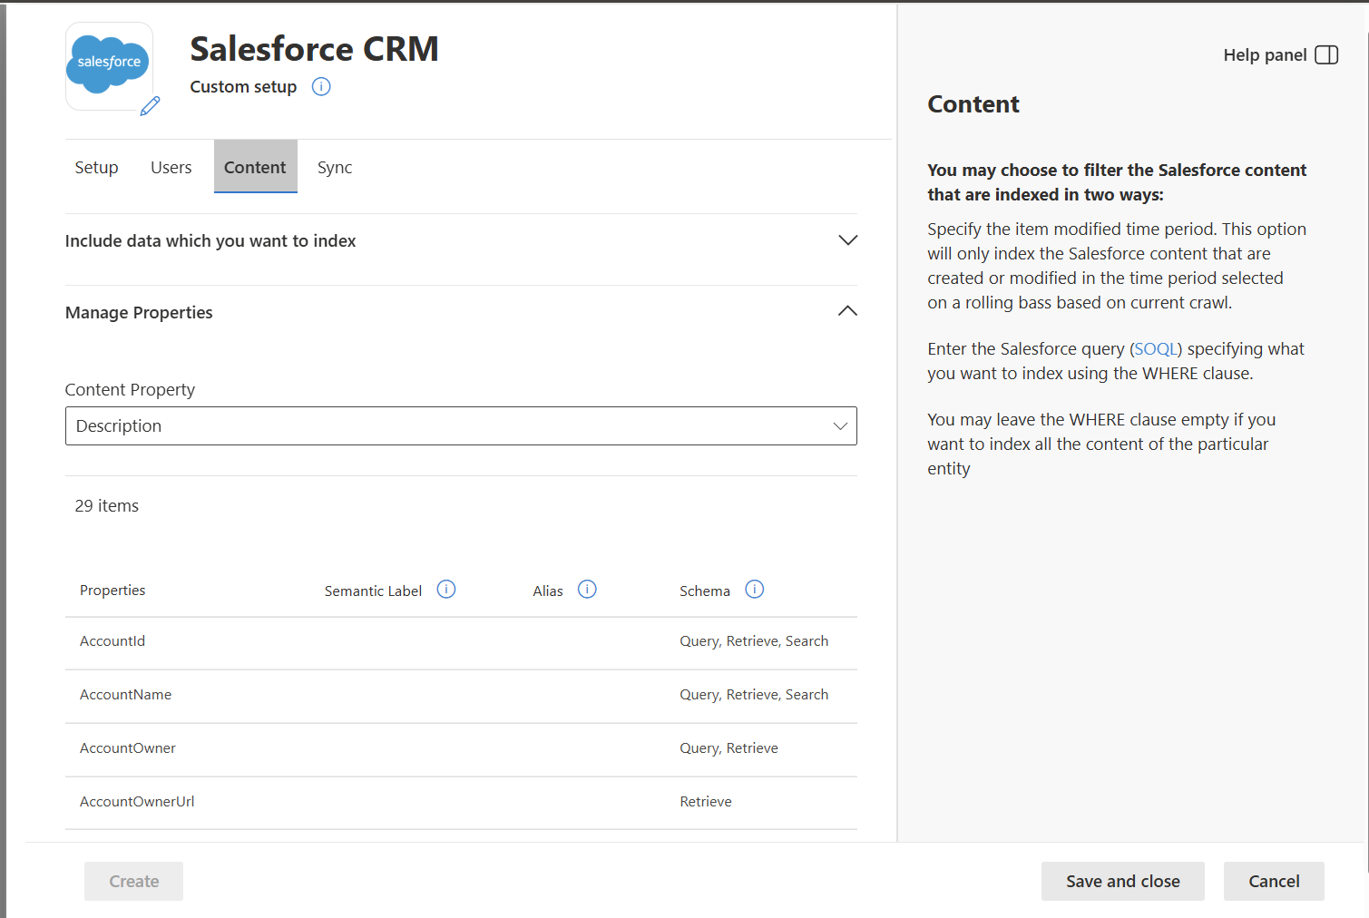Click the info icon beside Custom setup
1369x918 pixels.
pyautogui.click(x=321, y=87)
